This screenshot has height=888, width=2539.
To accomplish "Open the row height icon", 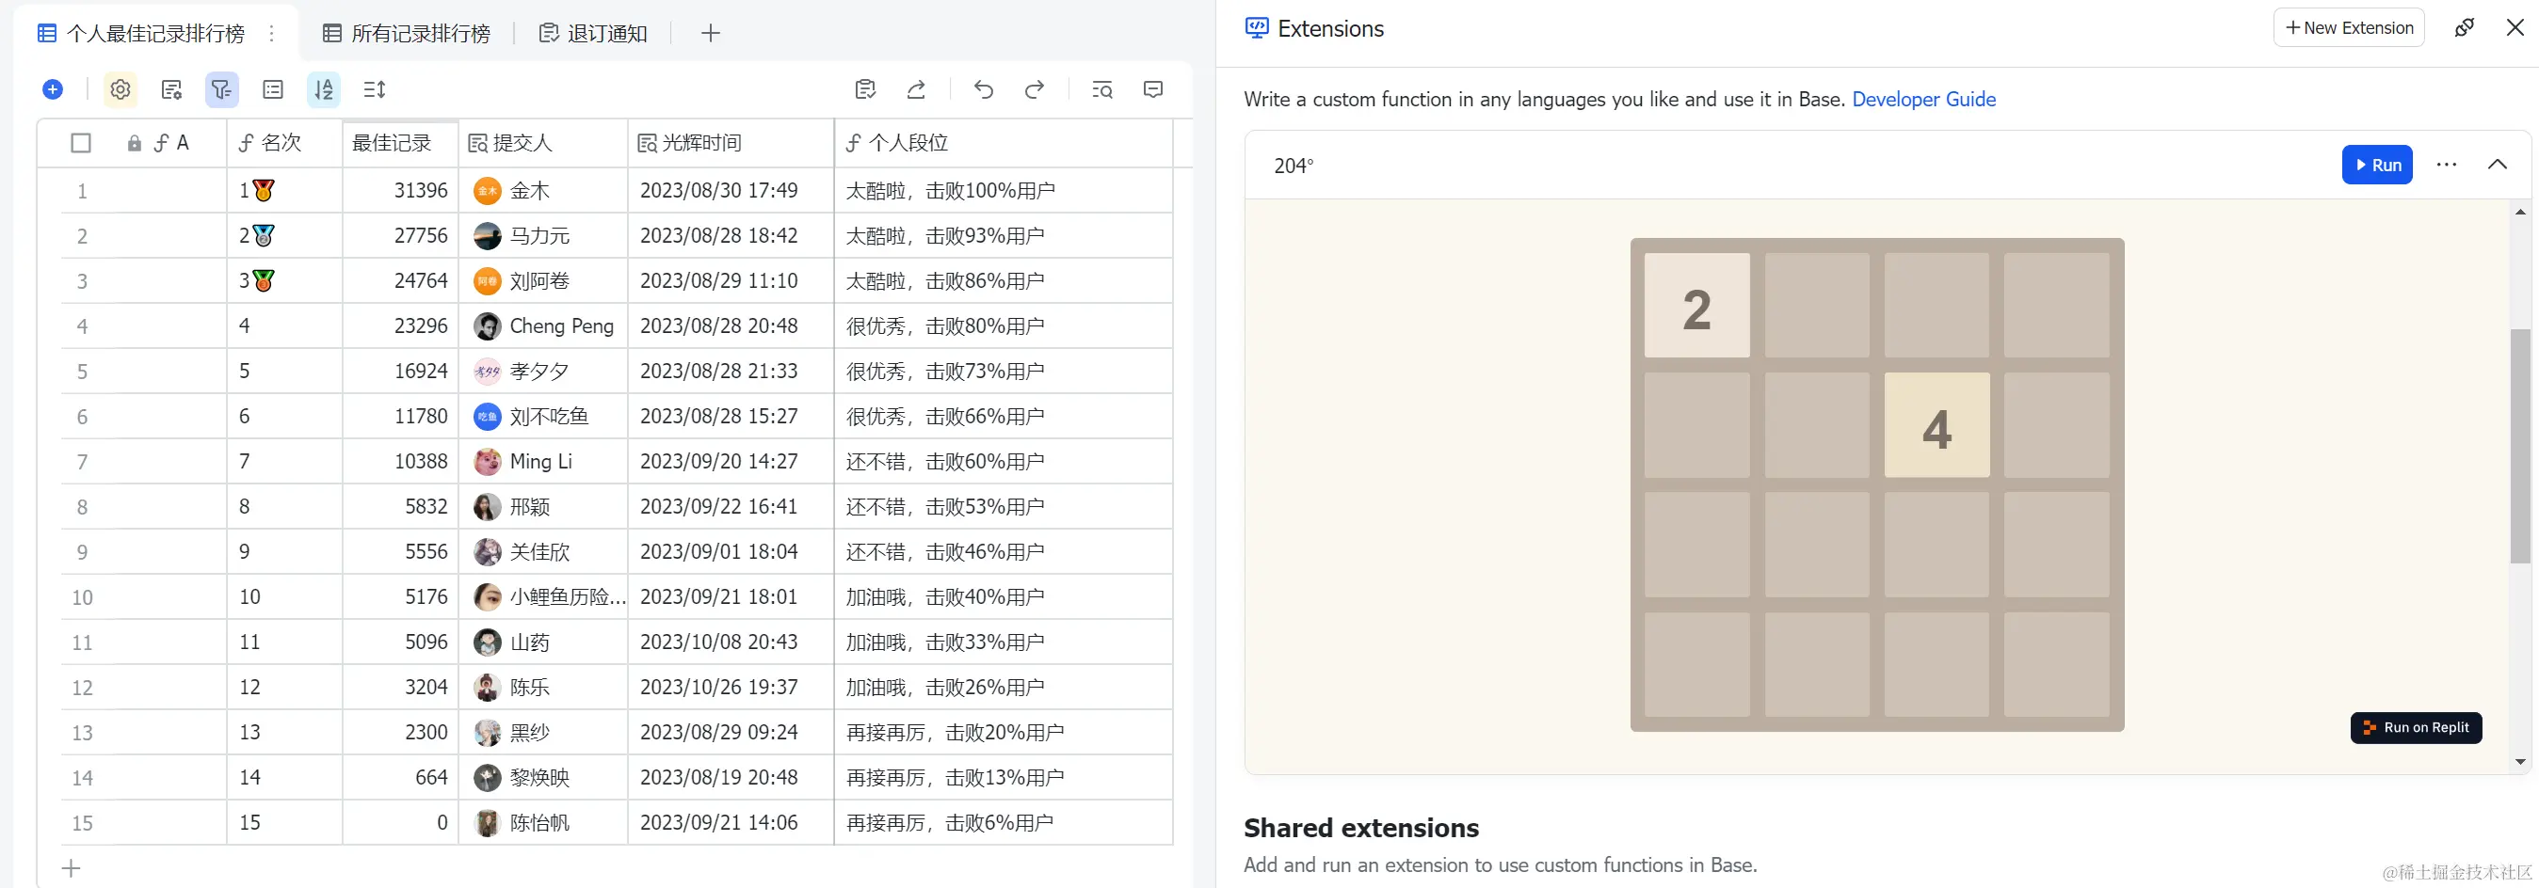I will point(375,89).
